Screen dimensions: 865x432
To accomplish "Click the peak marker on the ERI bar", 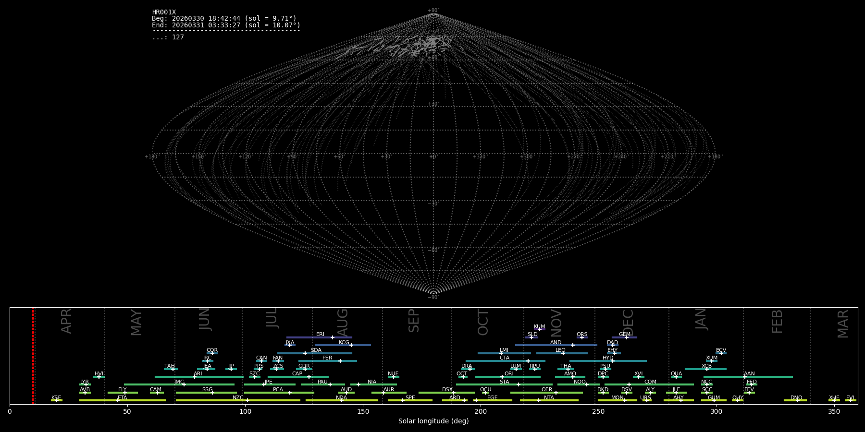I will pos(332,337).
